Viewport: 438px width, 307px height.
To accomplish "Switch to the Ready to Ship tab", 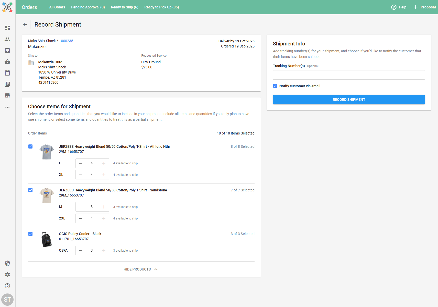I will click(x=125, y=7).
